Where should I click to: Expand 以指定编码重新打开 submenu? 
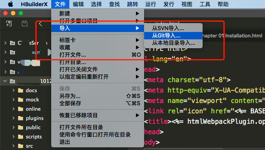click(98, 77)
